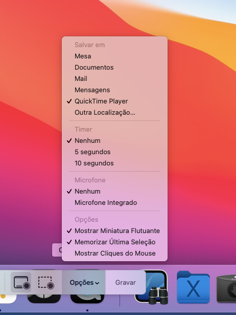This screenshot has width=236, height=315.
Task: Click the Gravar button
Action: coord(126,282)
